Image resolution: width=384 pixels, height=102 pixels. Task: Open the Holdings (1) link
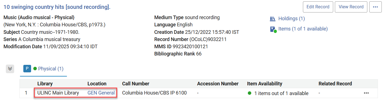pyautogui.click(x=292, y=19)
